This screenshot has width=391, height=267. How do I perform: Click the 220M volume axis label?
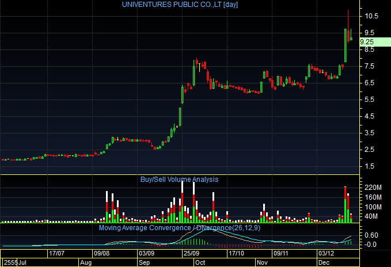click(373, 188)
